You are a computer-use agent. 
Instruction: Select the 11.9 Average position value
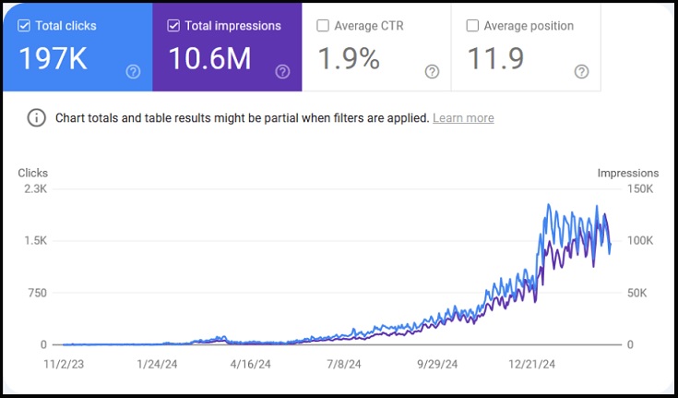pyautogui.click(x=496, y=60)
